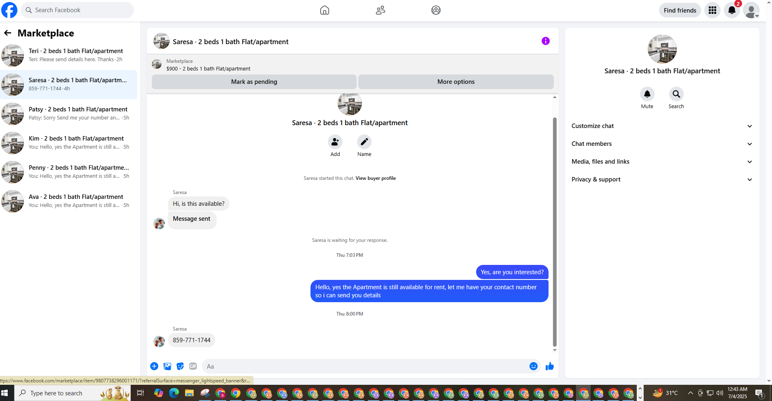772x401 pixels.
Task: Expand Chat members section
Action: click(662, 144)
